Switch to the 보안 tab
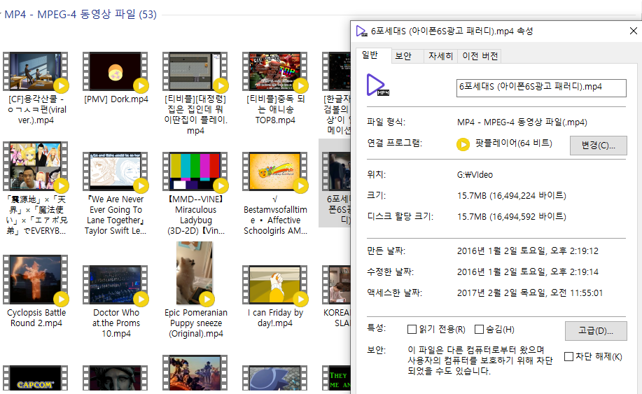The image size is (642, 394). pos(403,56)
